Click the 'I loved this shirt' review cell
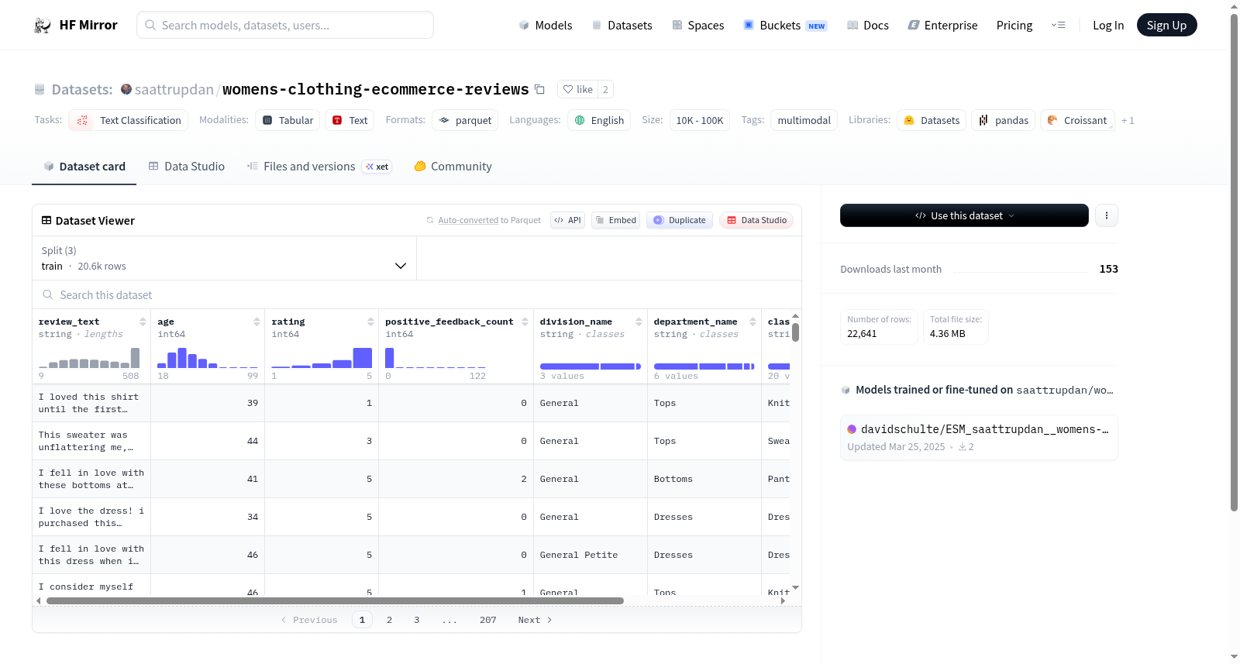Viewport: 1240px width, 664px height. (91, 403)
